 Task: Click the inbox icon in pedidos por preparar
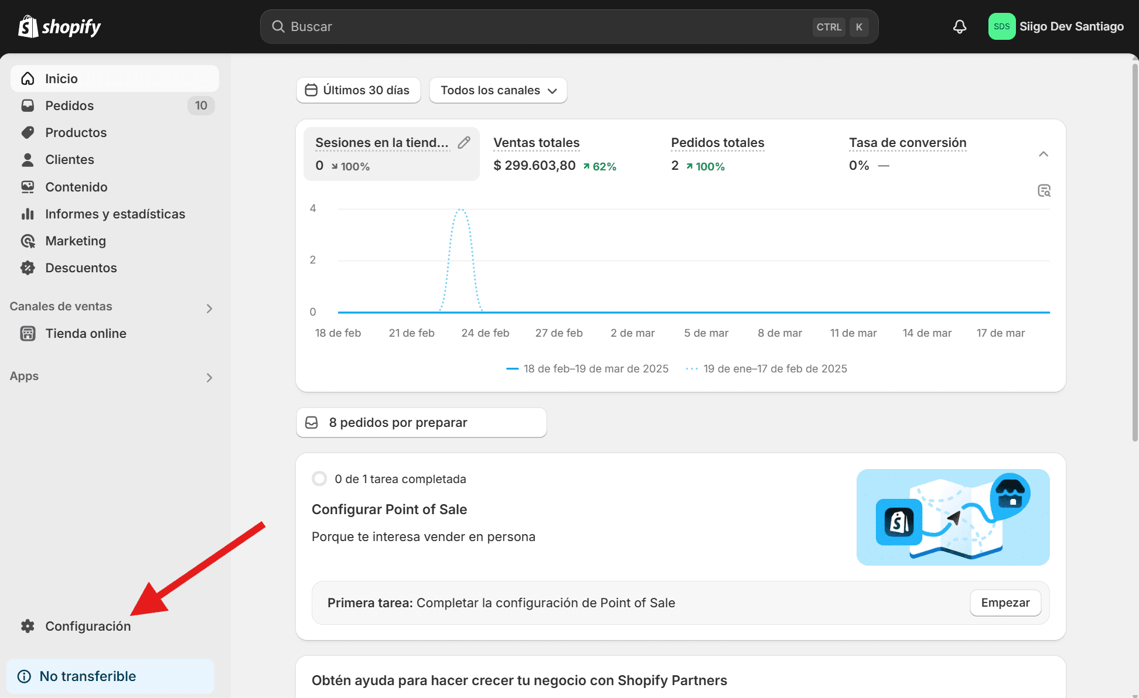click(312, 422)
